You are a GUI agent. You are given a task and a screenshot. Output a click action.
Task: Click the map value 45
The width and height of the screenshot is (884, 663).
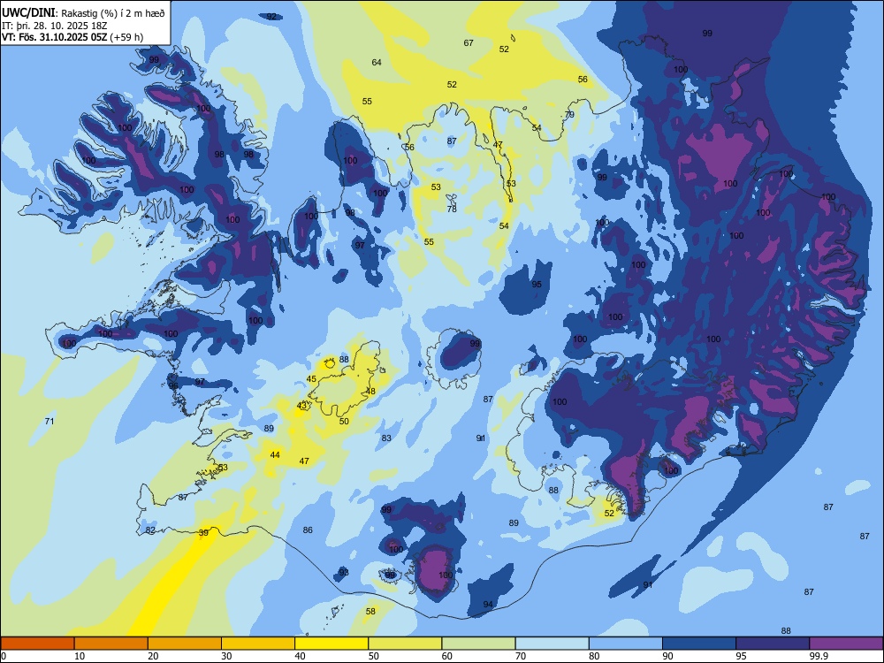coord(311,379)
